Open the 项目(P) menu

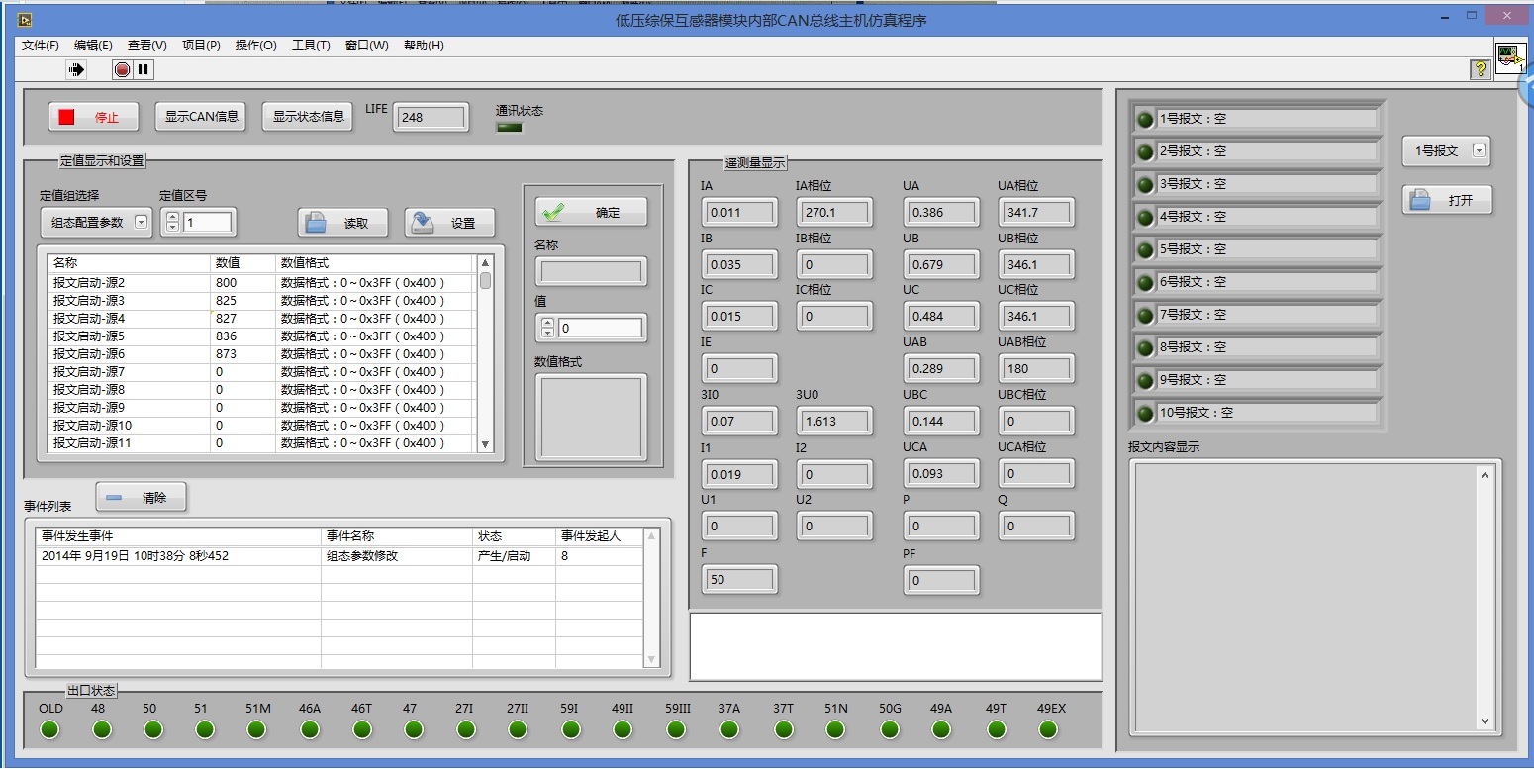click(201, 46)
